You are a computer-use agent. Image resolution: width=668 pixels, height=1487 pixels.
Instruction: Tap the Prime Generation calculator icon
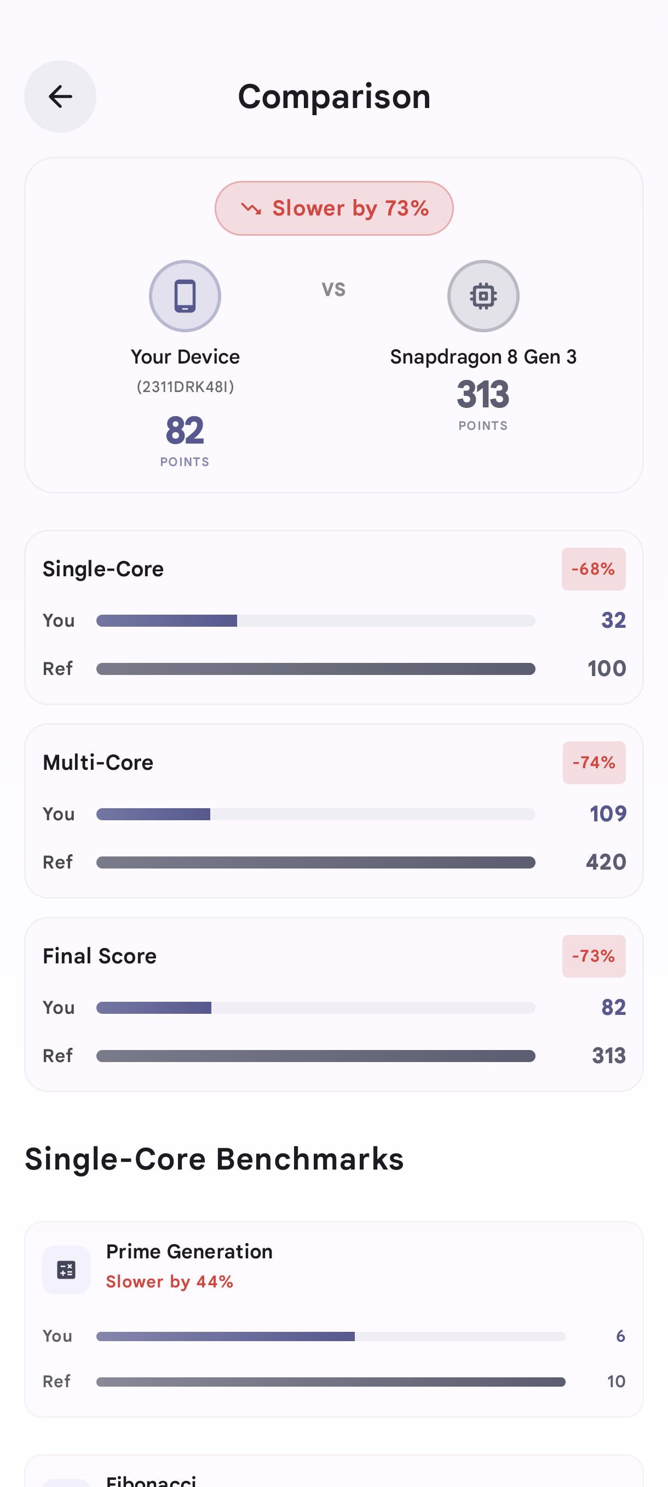pos(66,1269)
